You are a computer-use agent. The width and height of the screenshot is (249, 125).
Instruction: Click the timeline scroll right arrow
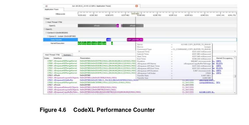[235, 51]
